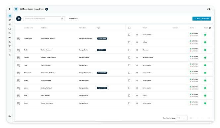Click the ADD LOCATION button
Viewport: 220px width, 128px height.
click(201, 19)
